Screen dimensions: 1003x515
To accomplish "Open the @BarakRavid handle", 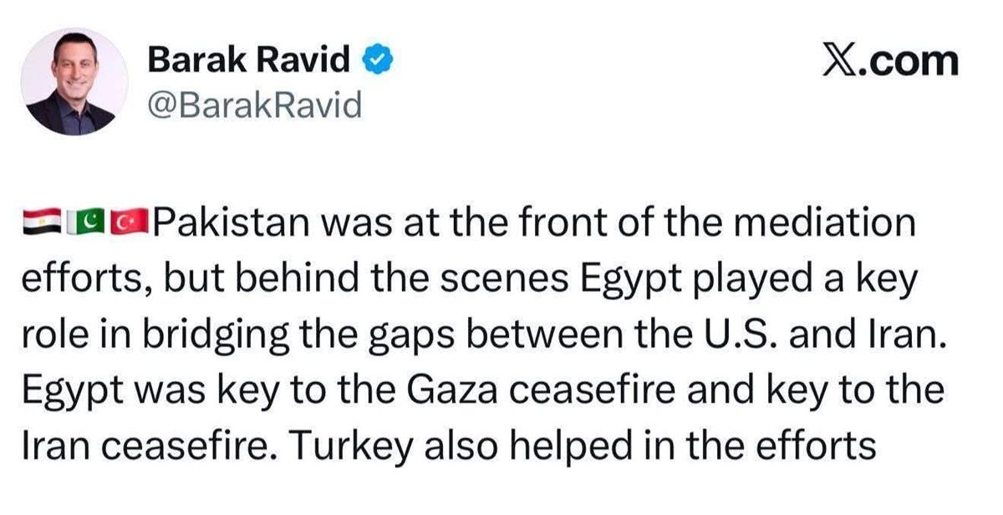I will tap(254, 105).
